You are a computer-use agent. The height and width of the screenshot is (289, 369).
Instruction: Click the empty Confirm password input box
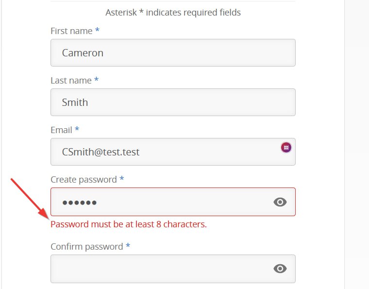(x=160, y=269)
